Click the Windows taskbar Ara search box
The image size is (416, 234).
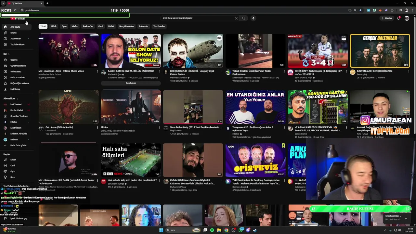click(184, 230)
